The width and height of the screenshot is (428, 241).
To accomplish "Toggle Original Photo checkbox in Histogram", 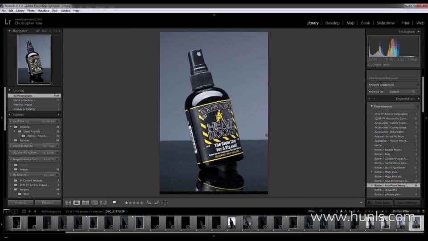I will point(370,65).
